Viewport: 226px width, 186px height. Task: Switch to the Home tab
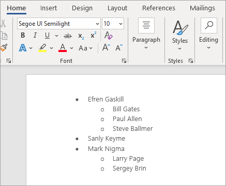17,8
